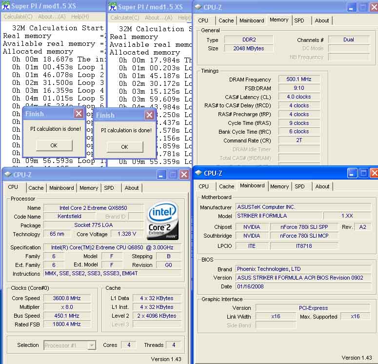Viewport: 378px width, 364px height.
Task: Click the Core Speed value field
Action: (x=68, y=298)
